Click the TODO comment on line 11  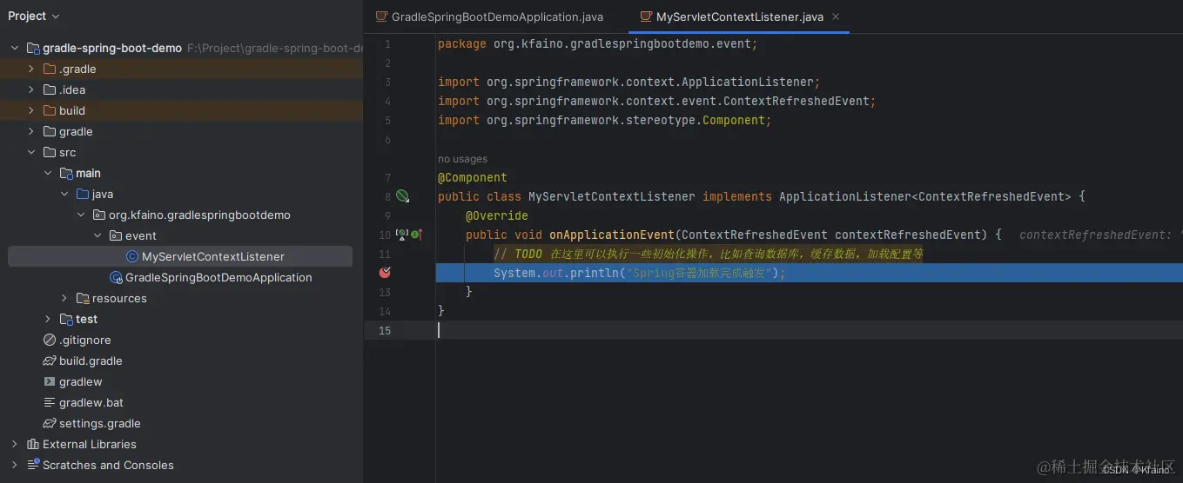[708, 254]
